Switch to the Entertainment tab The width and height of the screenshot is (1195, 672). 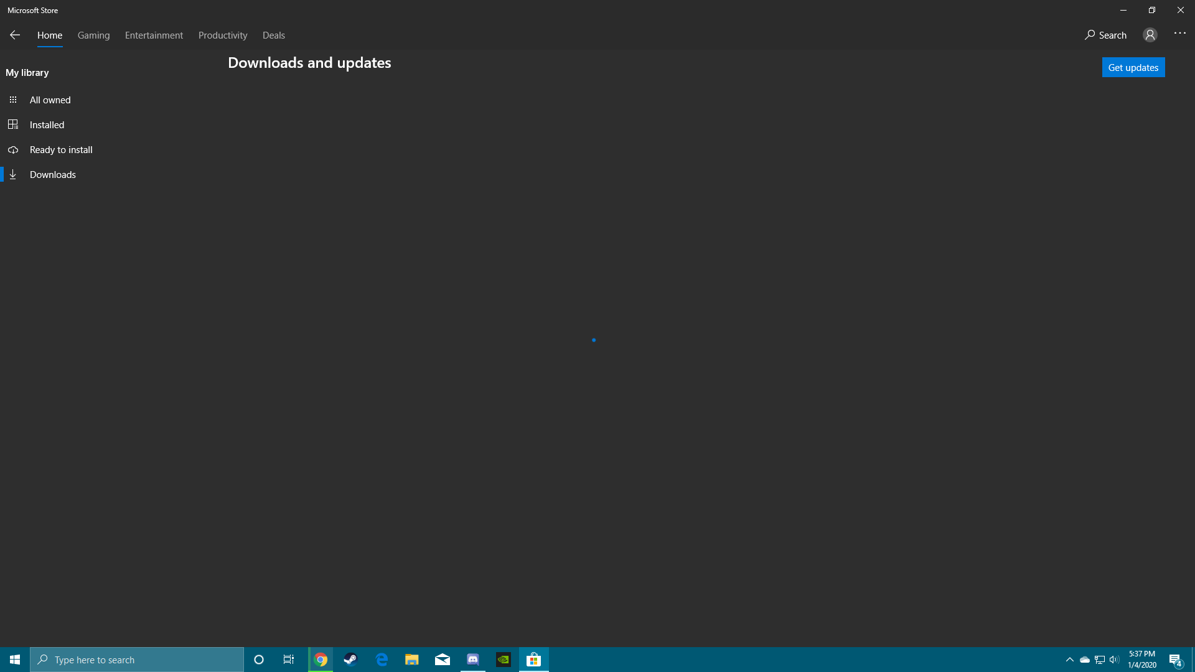coord(154,35)
